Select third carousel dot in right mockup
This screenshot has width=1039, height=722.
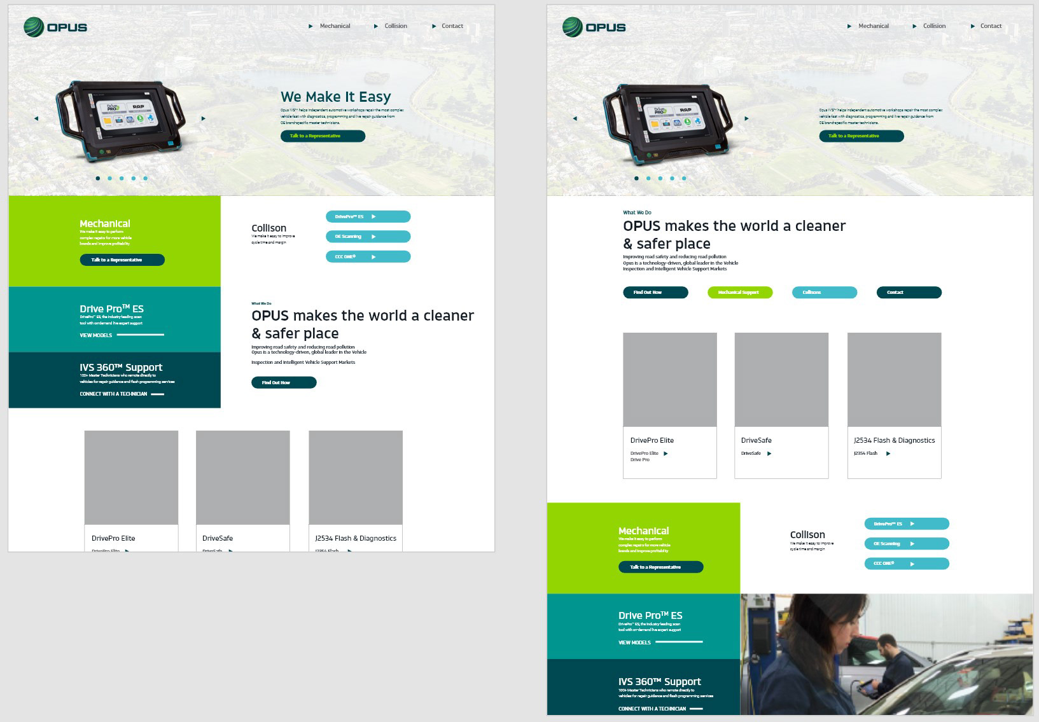(x=660, y=178)
